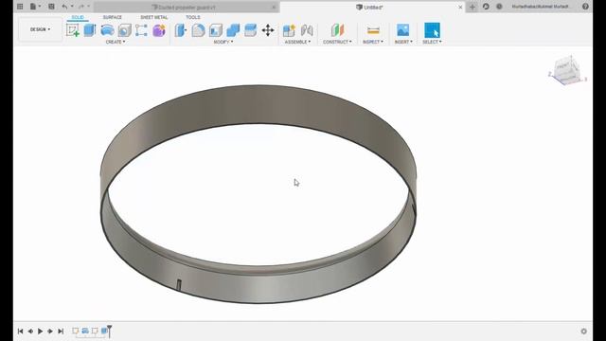
Task: Step back one timeline feature
Action: pos(30,331)
